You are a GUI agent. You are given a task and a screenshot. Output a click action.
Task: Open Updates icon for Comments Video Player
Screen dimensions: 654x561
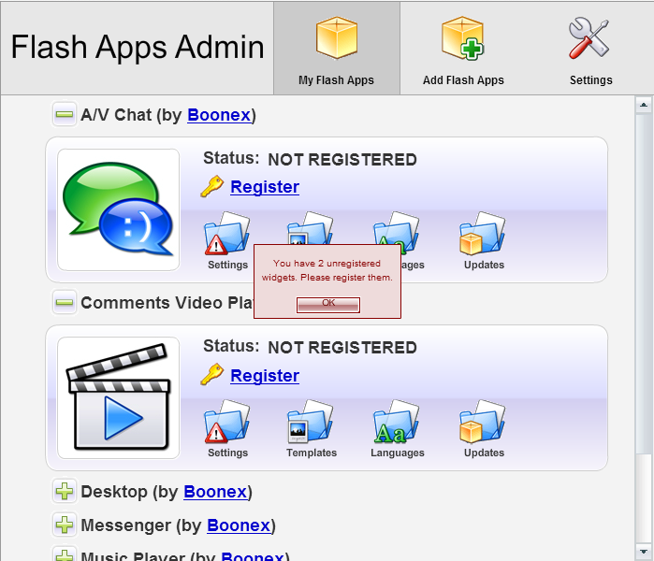tap(483, 424)
